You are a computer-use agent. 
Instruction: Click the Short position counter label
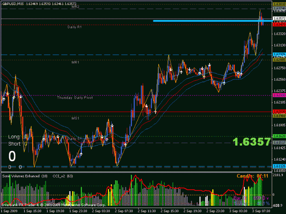tap(14, 144)
